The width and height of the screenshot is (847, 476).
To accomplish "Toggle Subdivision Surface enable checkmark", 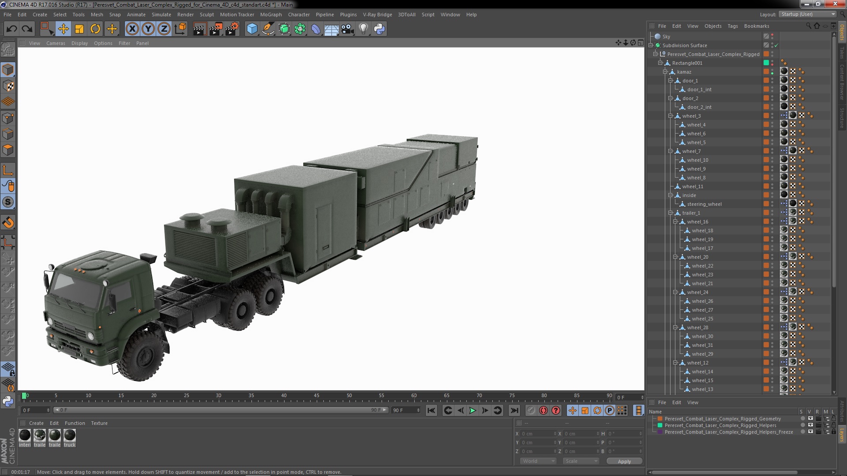I will (x=776, y=45).
